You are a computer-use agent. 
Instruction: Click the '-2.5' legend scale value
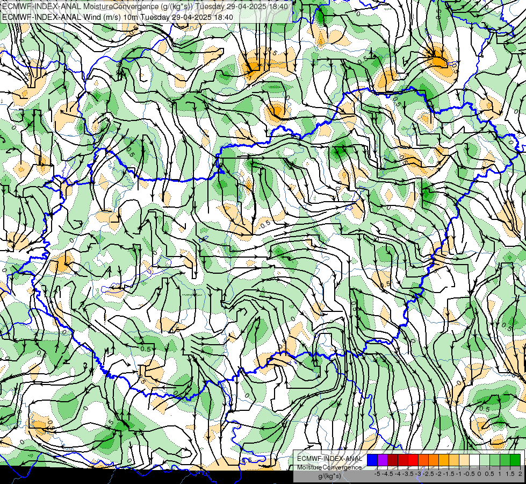[x=428, y=474]
